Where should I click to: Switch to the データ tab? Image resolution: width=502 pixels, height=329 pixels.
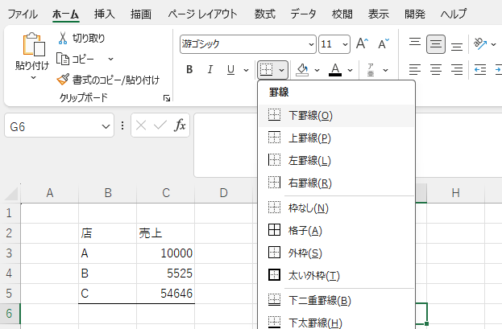(303, 14)
